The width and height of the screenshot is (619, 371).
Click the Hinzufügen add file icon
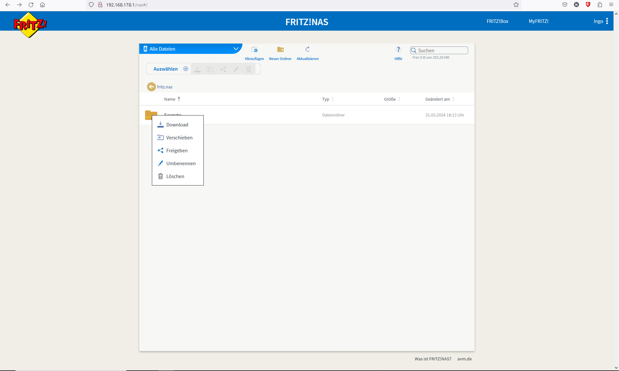click(254, 50)
